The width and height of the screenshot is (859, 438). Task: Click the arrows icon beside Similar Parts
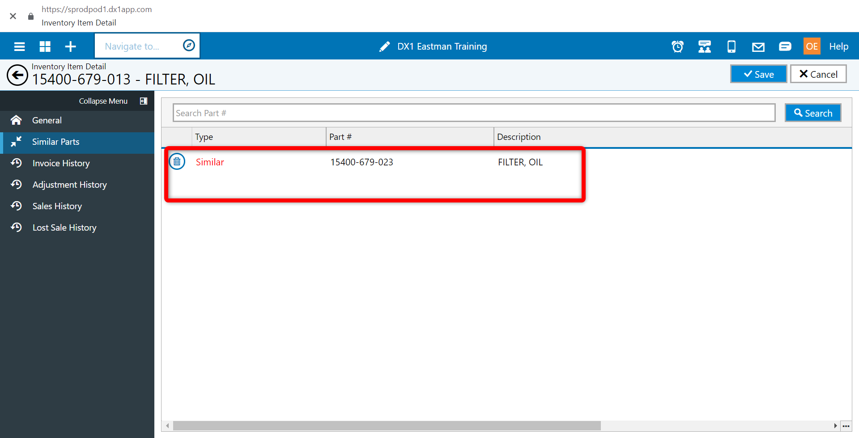tap(16, 142)
